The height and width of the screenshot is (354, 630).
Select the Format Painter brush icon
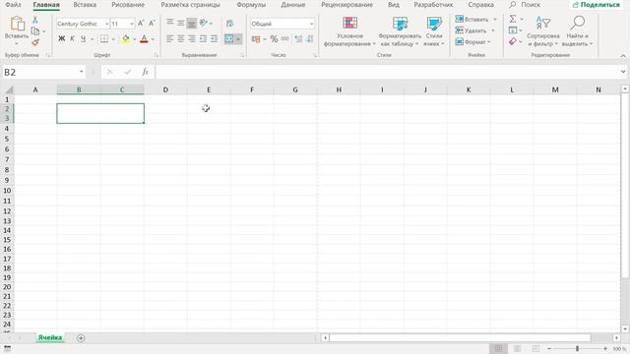(x=35, y=42)
